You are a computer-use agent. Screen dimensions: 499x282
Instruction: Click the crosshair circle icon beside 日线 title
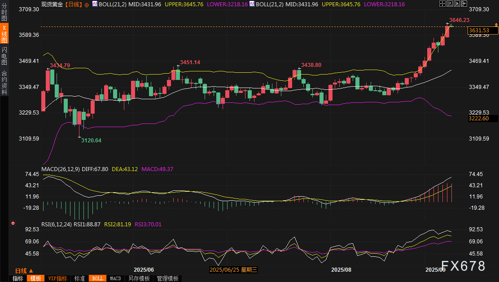coord(87,4)
